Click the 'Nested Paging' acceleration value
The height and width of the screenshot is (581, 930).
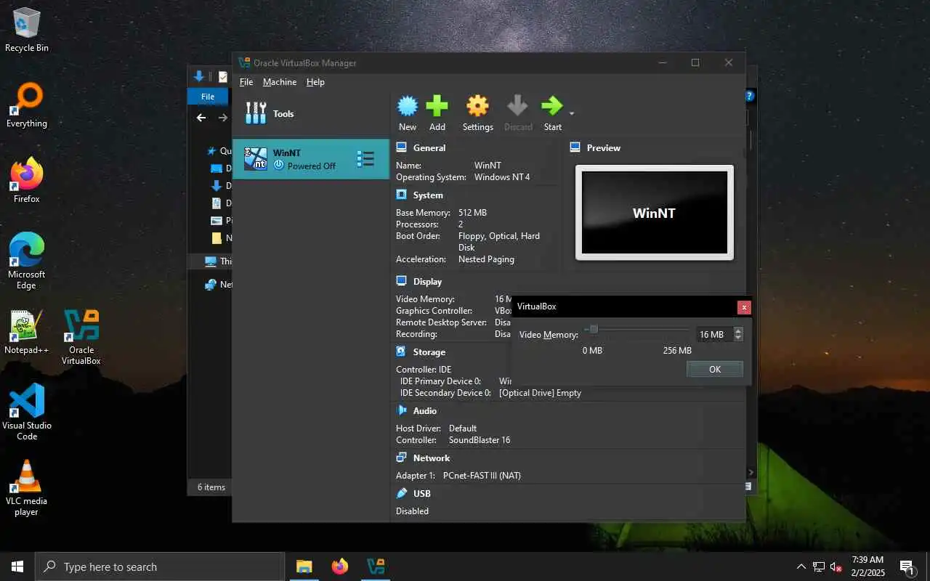click(x=486, y=259)
